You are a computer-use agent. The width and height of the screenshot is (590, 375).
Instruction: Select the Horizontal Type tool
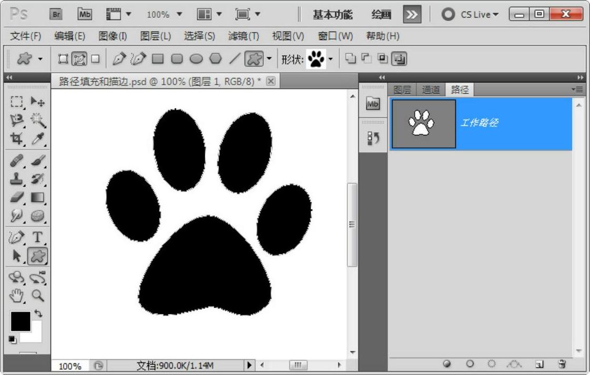coord(37,237)
